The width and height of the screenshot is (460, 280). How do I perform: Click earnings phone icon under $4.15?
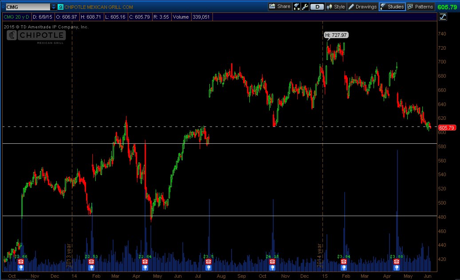pos(272,262)
